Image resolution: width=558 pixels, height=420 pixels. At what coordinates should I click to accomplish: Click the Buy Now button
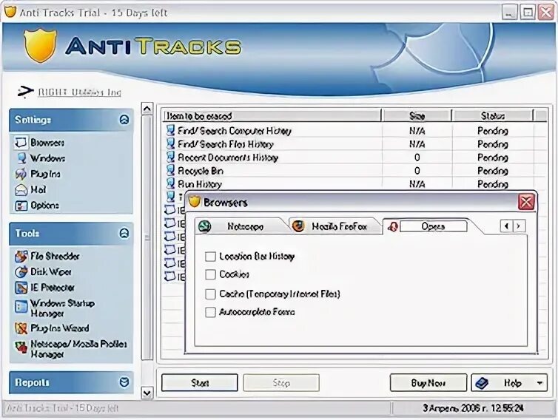(428, 383)
